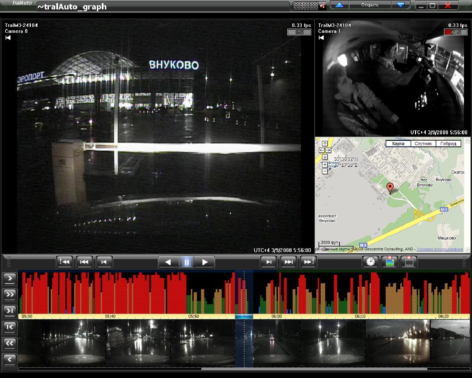Click the red location marker on map

389,188
